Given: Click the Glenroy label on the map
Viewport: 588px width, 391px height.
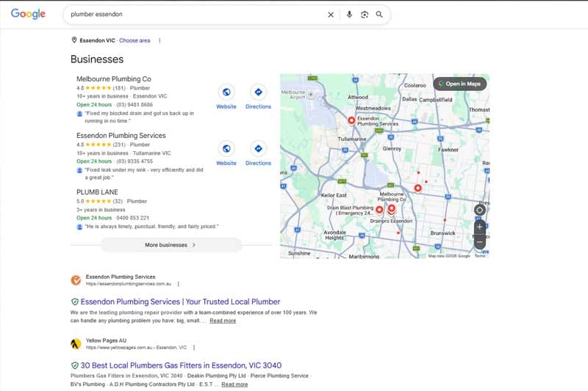Looking at the screenshot, I should [x=392, y=148].
